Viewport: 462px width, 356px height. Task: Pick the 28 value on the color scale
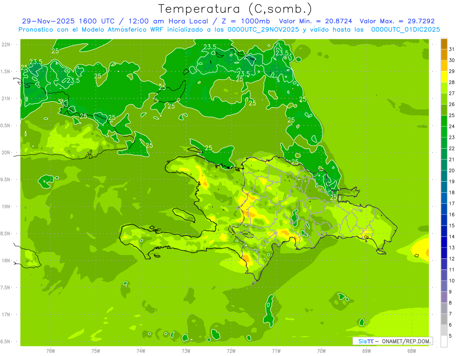point(452,82)
